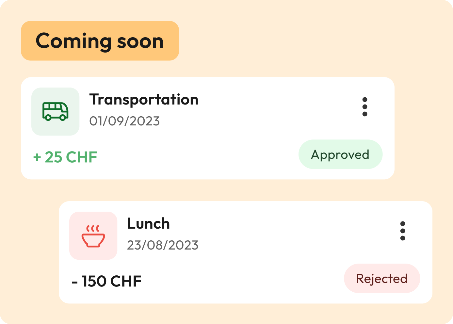The width and height of the screenshot is (453, 324).
Task: Click the Rejected status badge
Action: tap(382, 279)
